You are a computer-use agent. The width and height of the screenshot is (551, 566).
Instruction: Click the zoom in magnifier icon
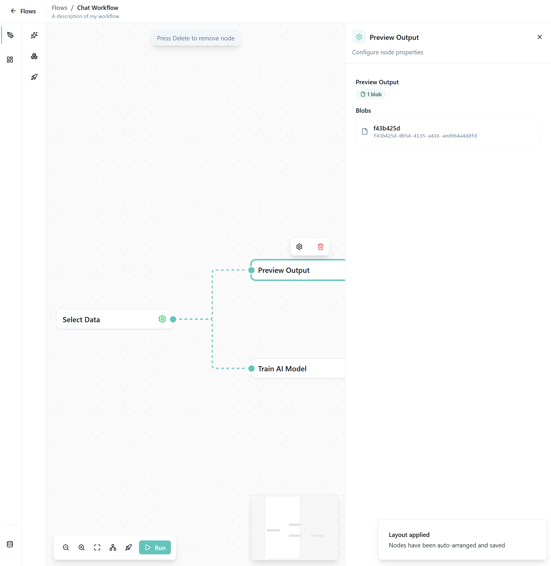tap(82, 547)
